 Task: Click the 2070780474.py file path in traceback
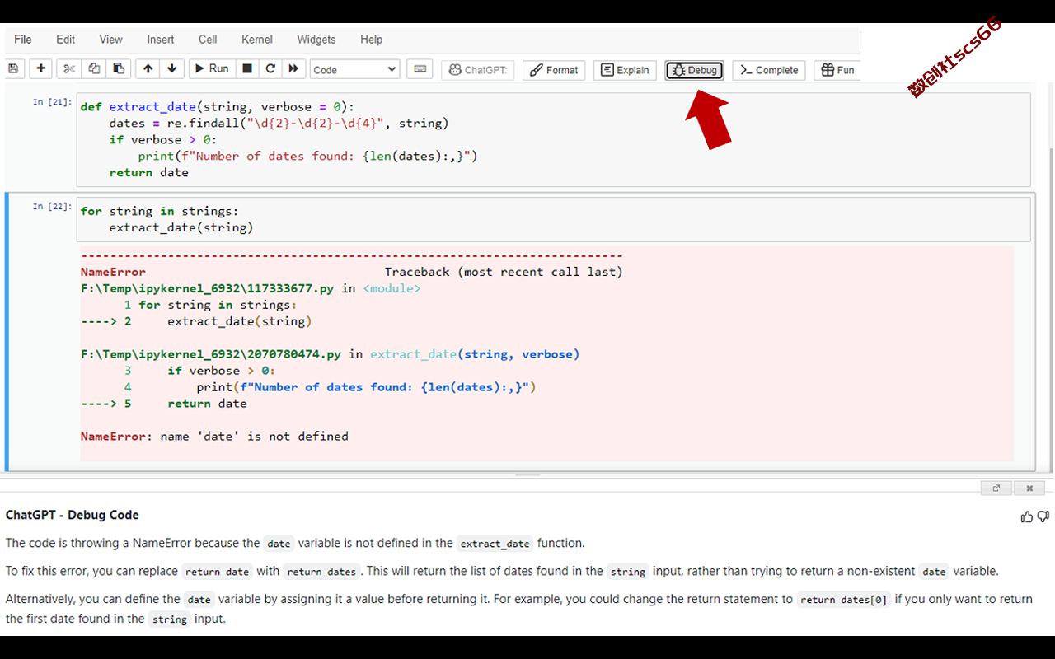coord(210,354)
